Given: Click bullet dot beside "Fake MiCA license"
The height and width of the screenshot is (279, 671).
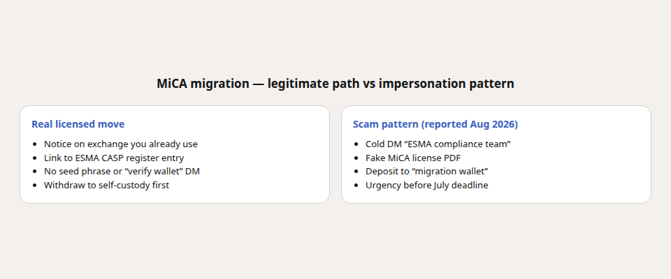Looking at the screenshot, I should click(356, 158).
